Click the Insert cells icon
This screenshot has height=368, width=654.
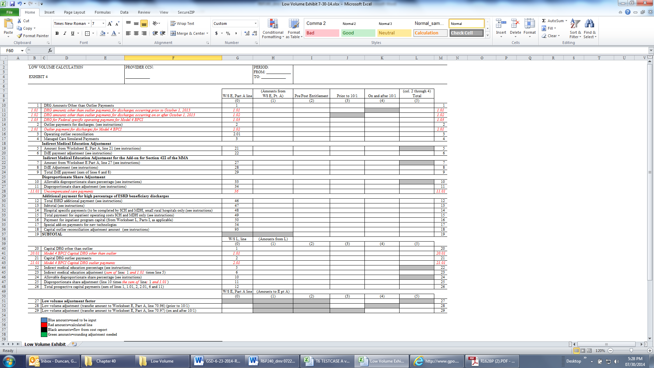501,24
